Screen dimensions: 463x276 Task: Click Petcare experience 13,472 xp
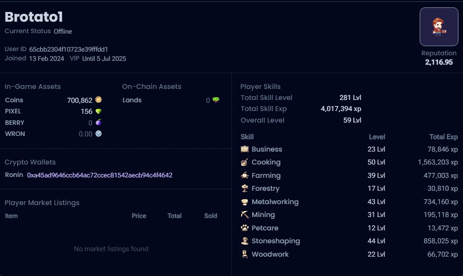443,228
